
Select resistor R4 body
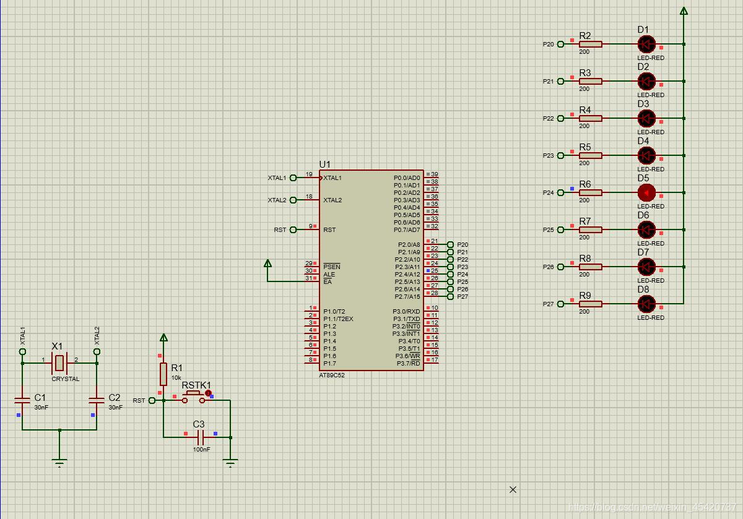coord(590,118)
